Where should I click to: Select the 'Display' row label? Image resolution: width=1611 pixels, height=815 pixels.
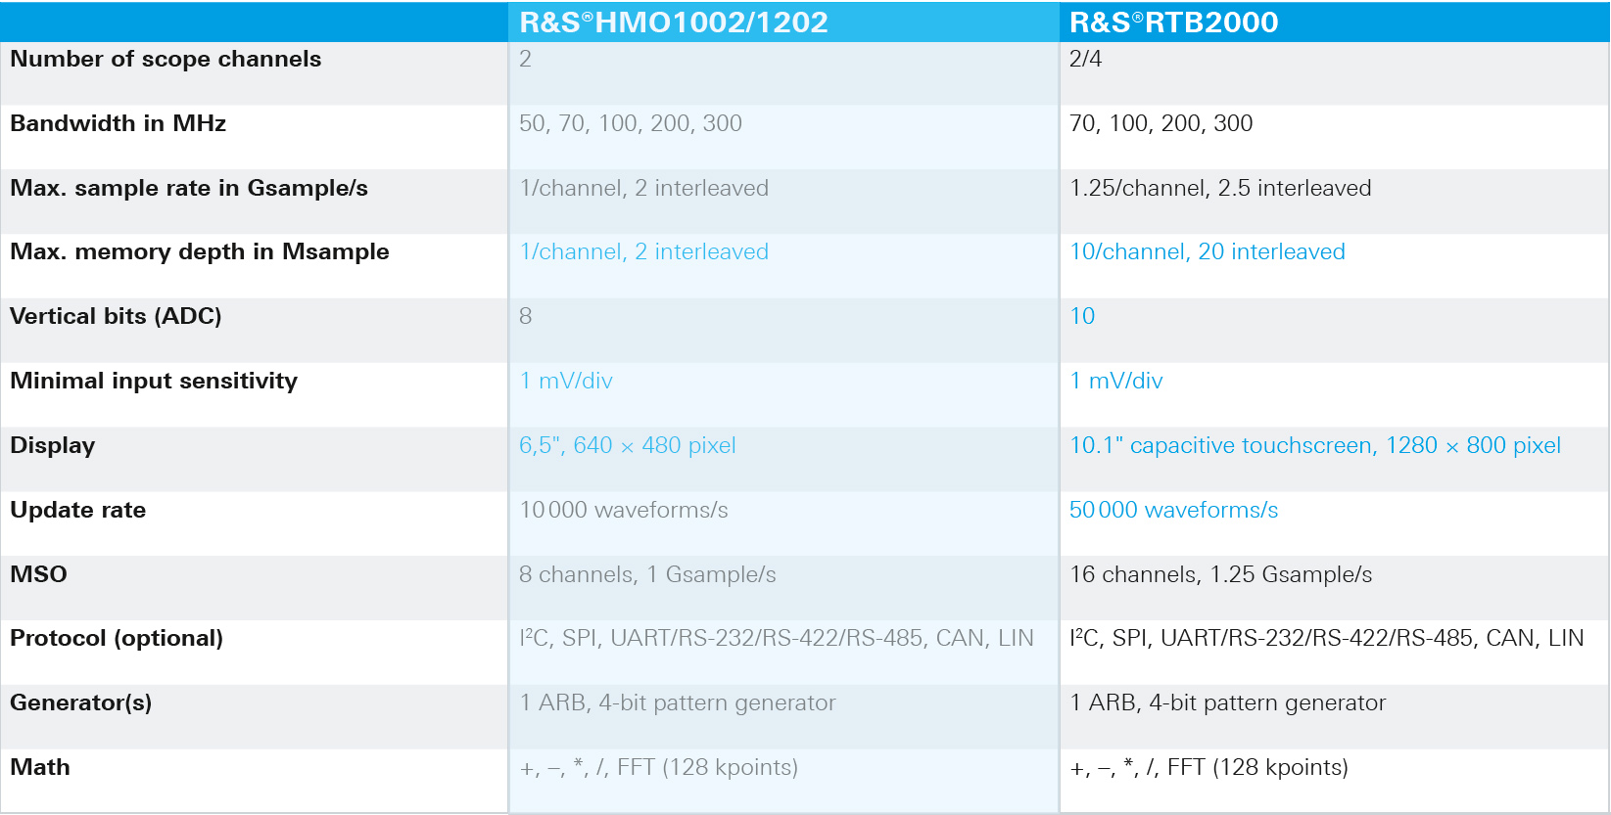point(53,446)
